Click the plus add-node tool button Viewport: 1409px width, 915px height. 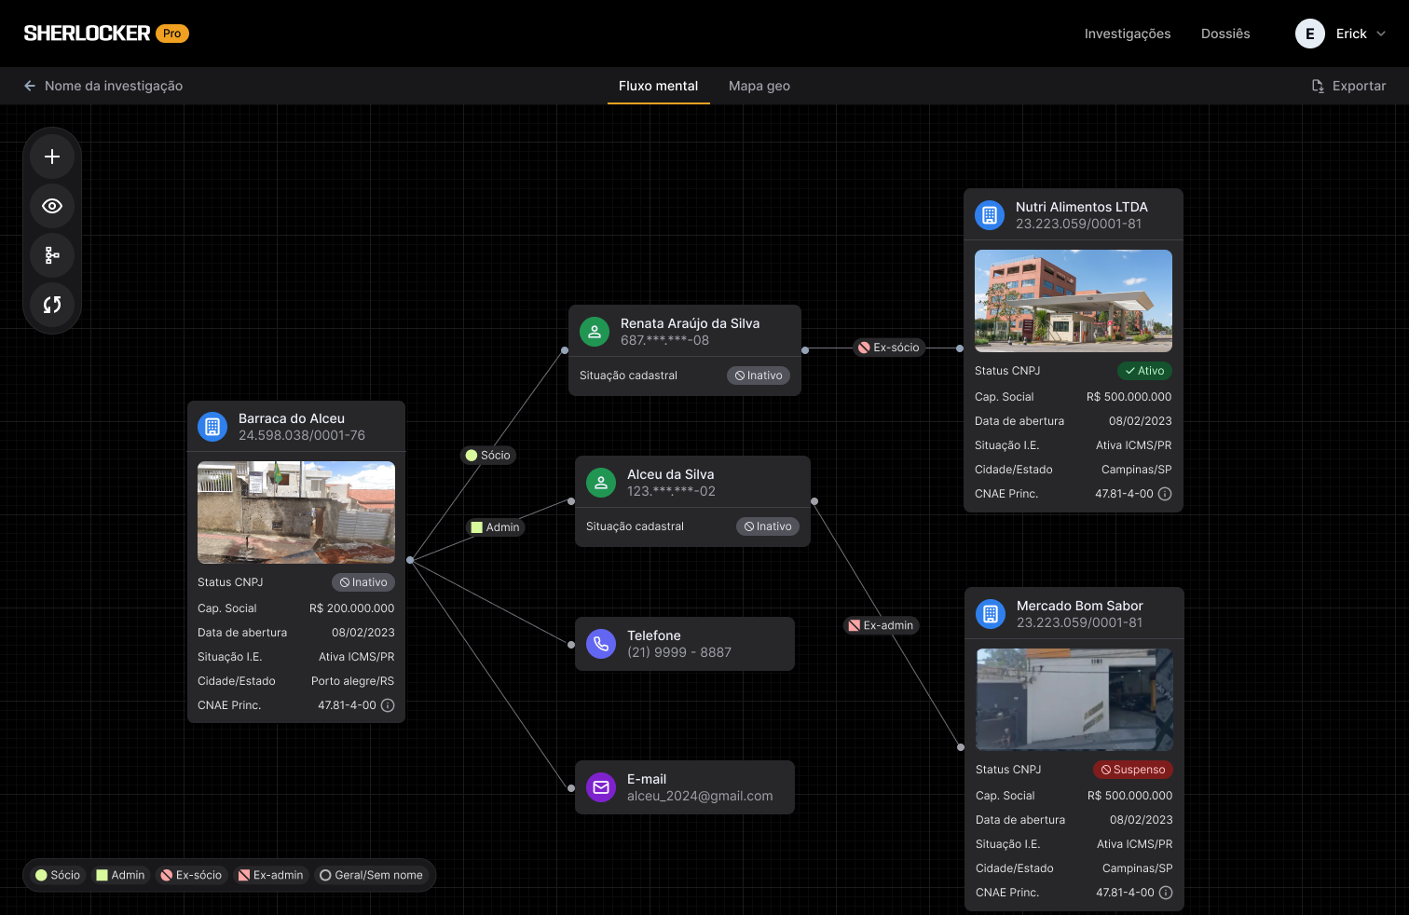pos(52,157)
